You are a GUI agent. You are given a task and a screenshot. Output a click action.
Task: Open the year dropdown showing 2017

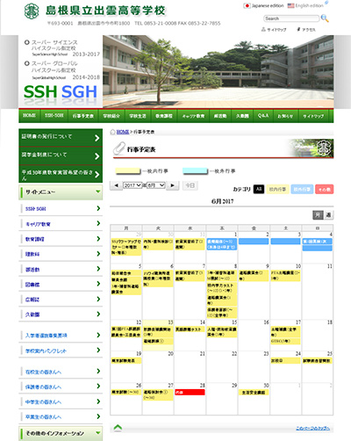click(x=133, y=185)
